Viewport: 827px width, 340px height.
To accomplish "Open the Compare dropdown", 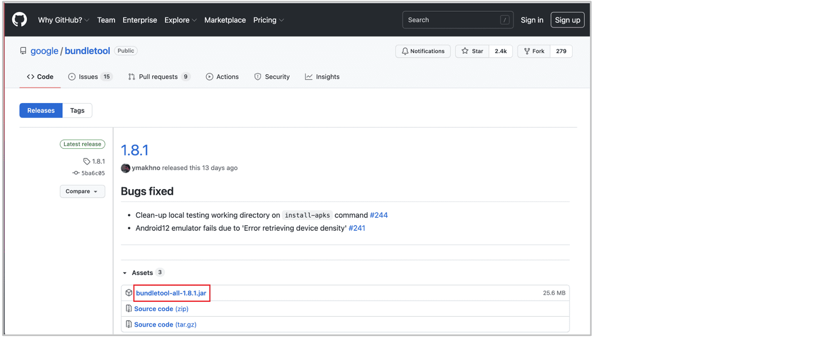I will pos(82,191).
